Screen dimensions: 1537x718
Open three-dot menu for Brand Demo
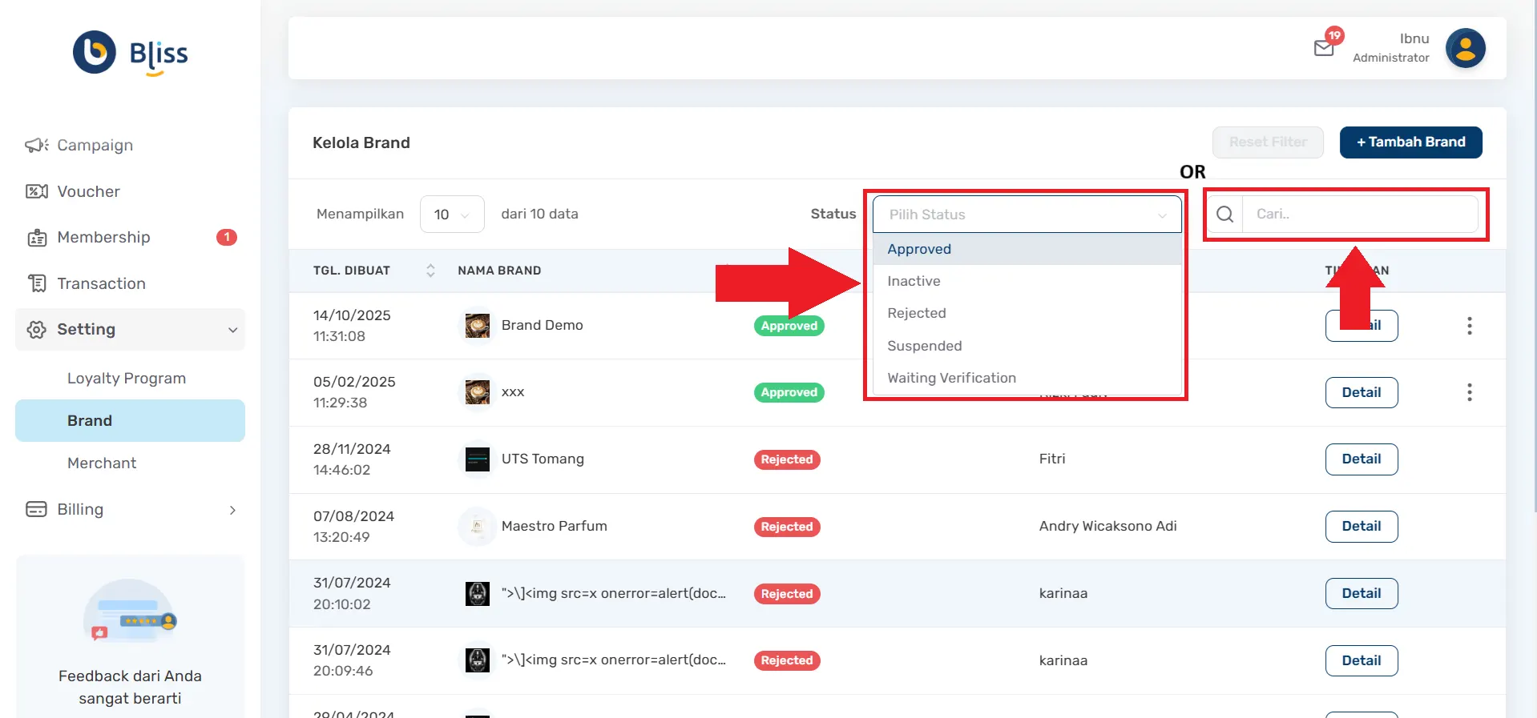pos(1469,326)
